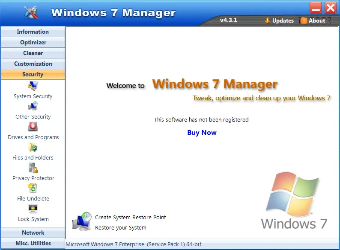Select the Lock System label

click(x=33, y=219)
